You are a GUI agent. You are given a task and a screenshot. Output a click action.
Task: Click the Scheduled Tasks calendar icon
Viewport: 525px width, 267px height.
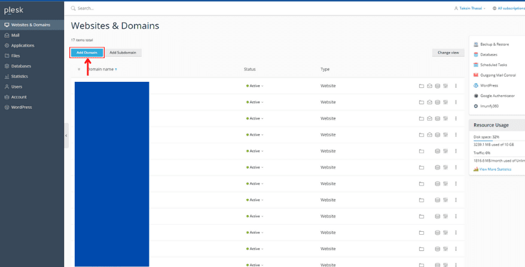pos(476,65)
